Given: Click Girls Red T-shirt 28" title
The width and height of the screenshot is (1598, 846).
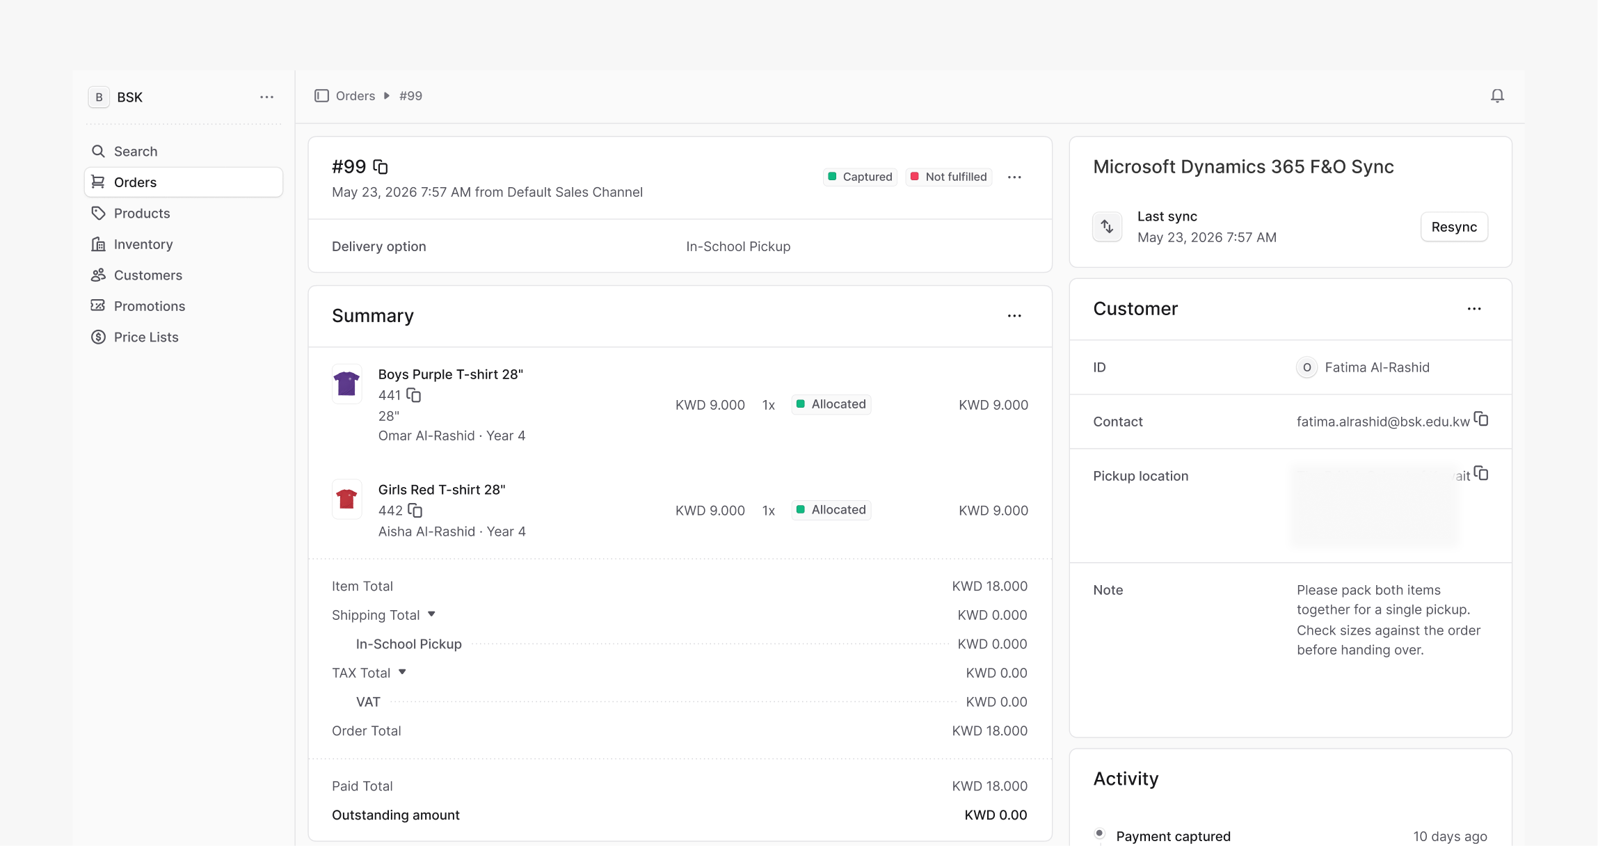Looking at the screenshot, I should point(442,490).
